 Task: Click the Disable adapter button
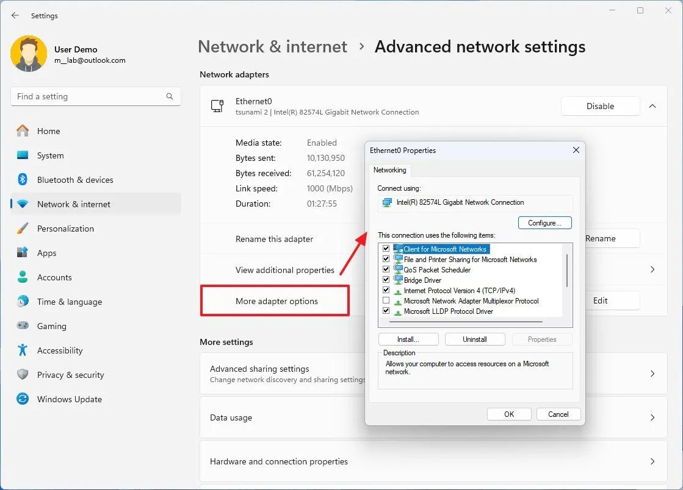tap(600, 106)
